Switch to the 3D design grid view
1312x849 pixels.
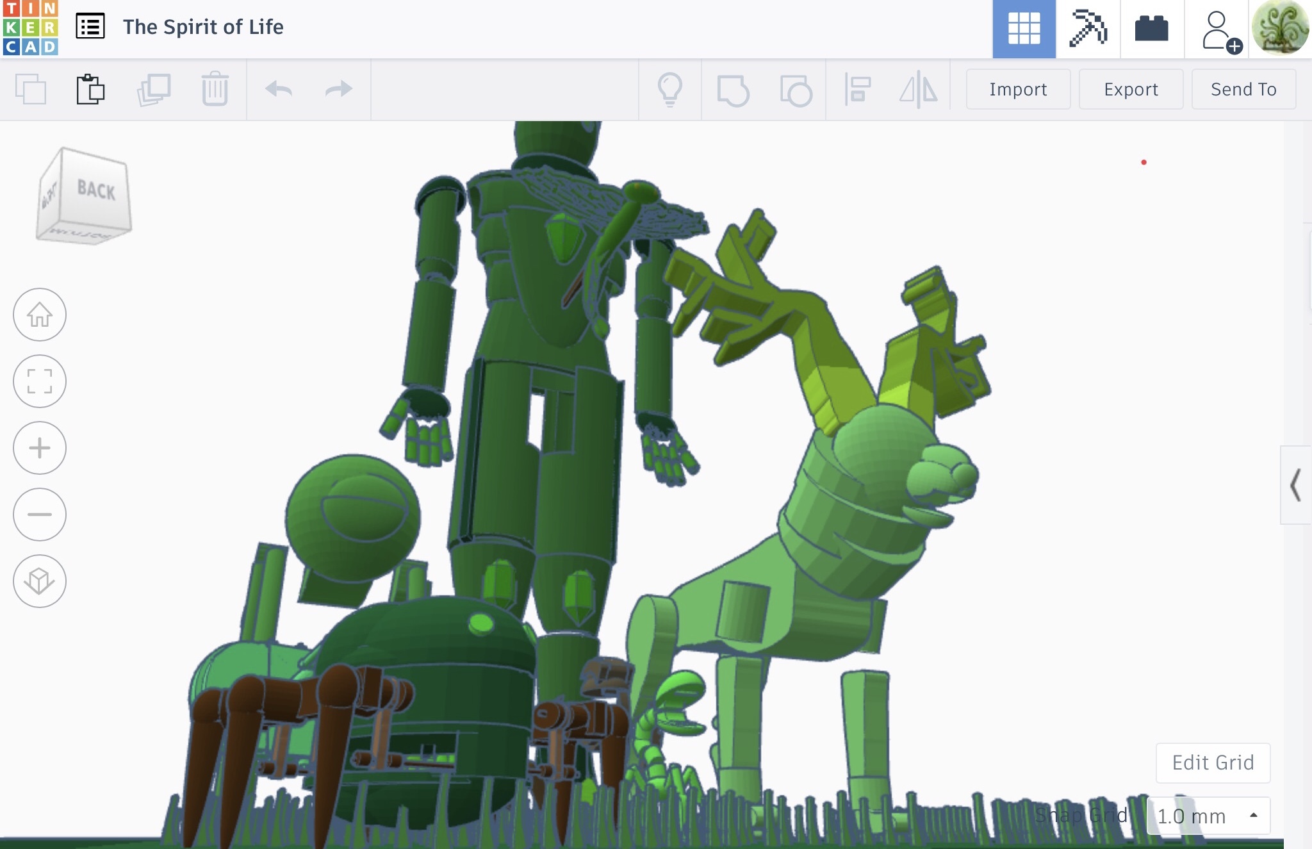pos(1024,29)
